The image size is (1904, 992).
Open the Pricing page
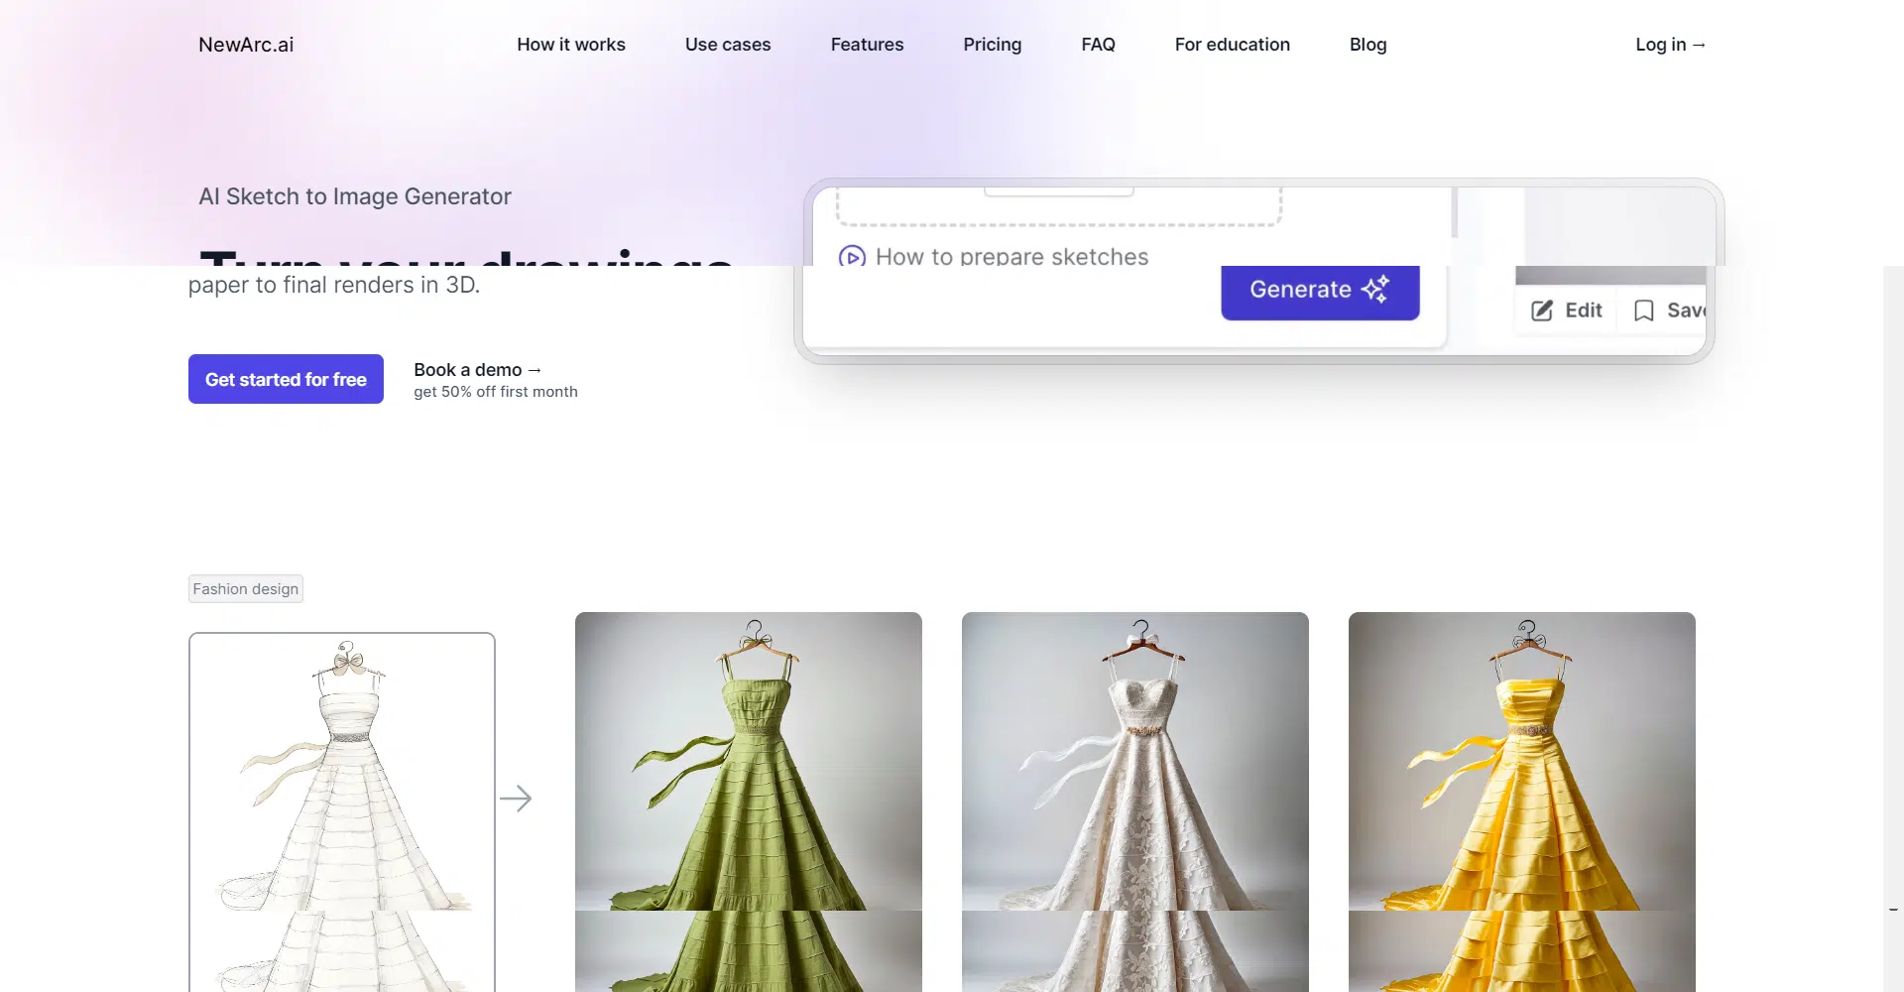point(992,45)
